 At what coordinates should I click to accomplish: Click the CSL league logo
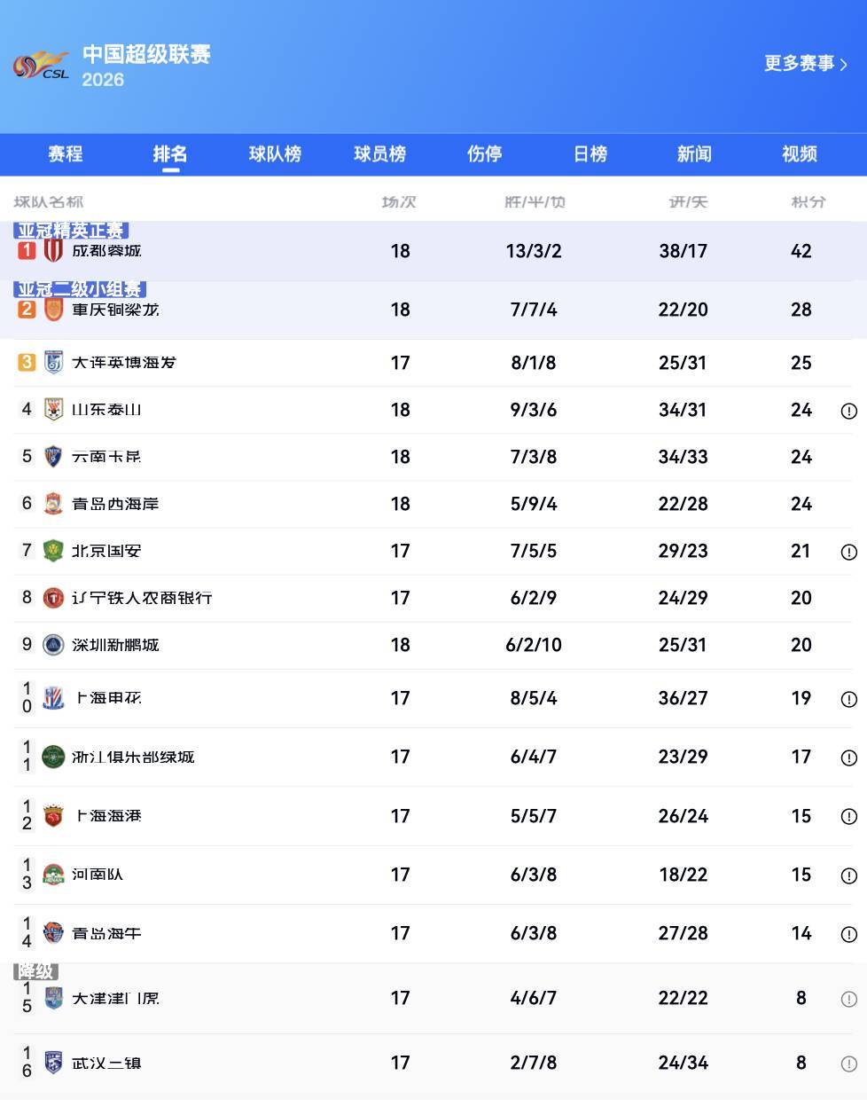pos(41,66)
